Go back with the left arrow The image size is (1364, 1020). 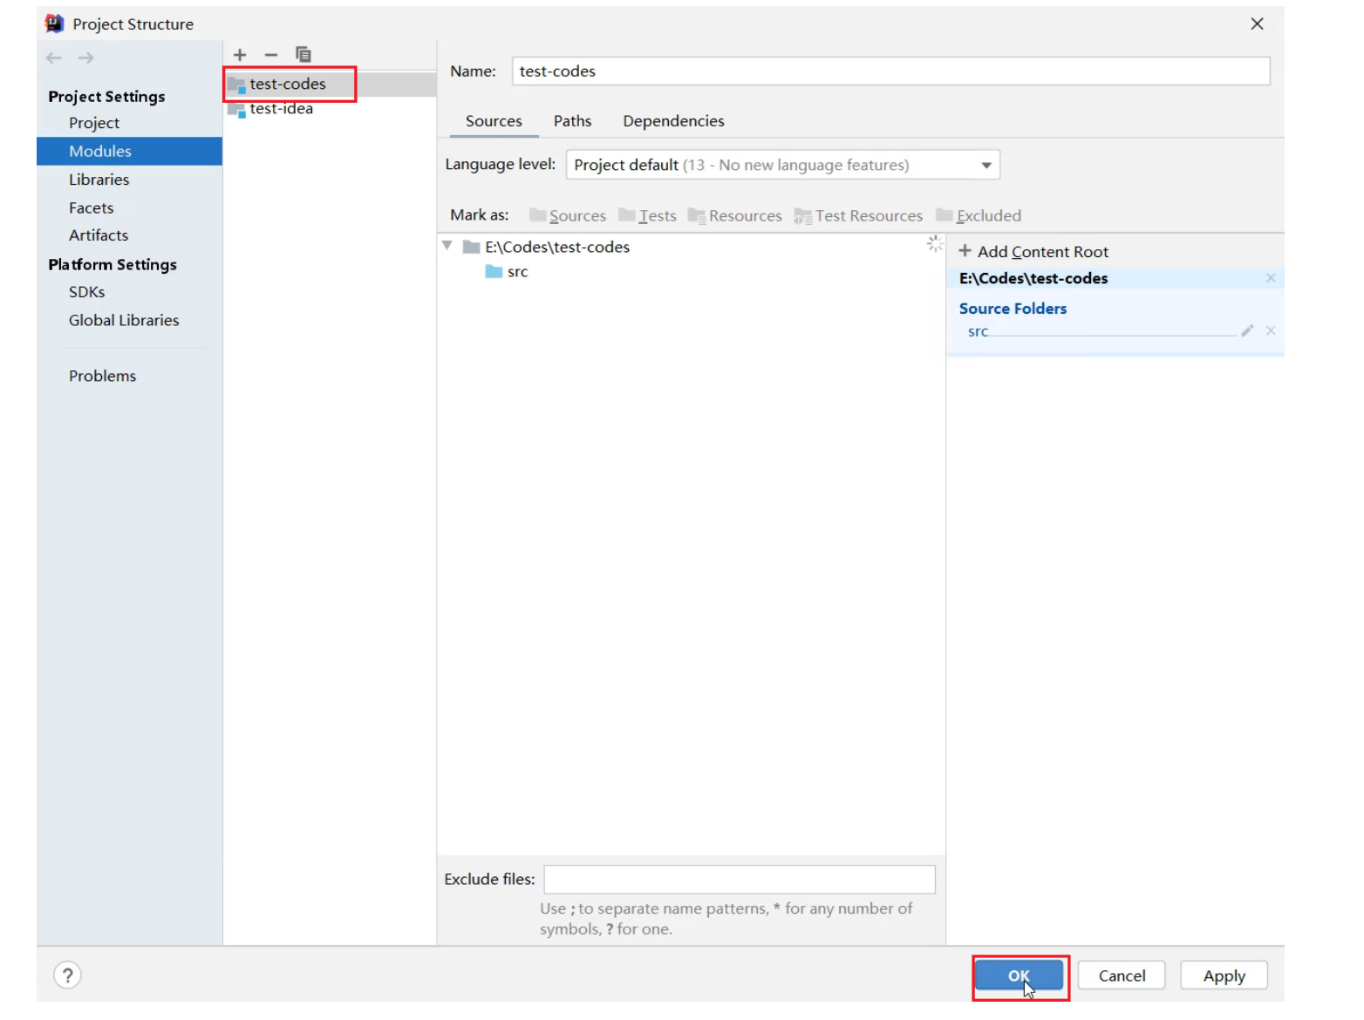(54, 58)
